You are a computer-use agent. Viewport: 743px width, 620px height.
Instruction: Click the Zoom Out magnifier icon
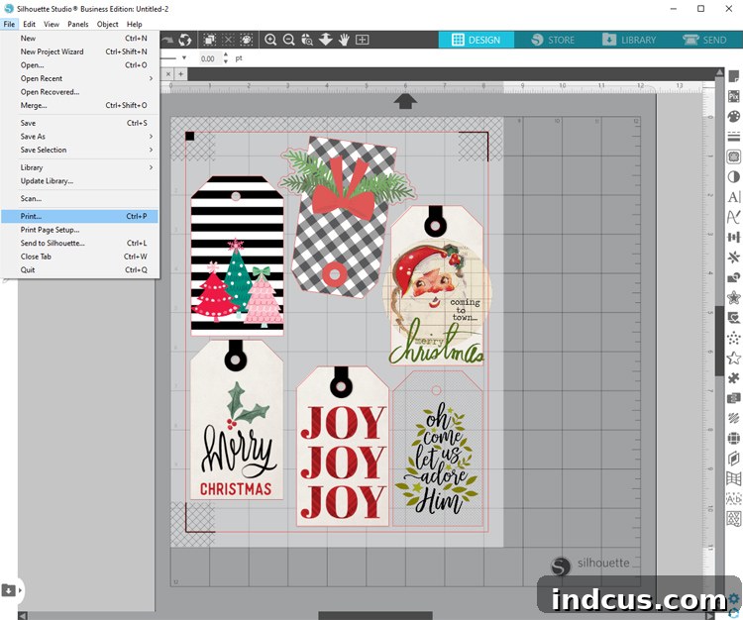tap(288, 40)
